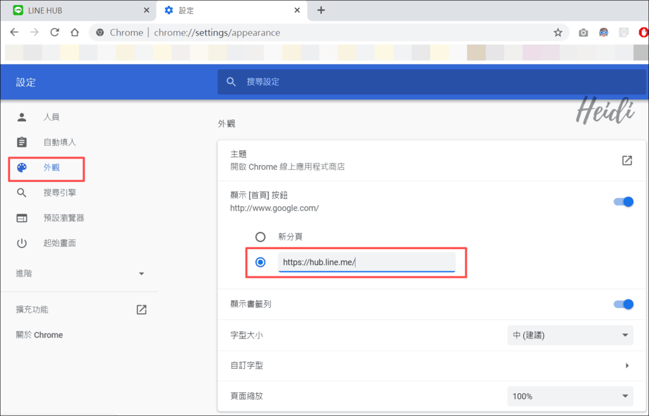The width and height of the screenshot is (649, 416).
Task: Open 關於 Chrome page
Action: 39,335
